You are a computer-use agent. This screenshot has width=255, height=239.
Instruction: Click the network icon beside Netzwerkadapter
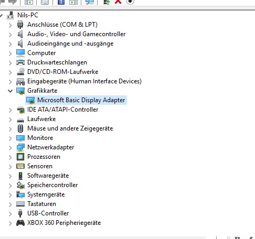[20, 147]
